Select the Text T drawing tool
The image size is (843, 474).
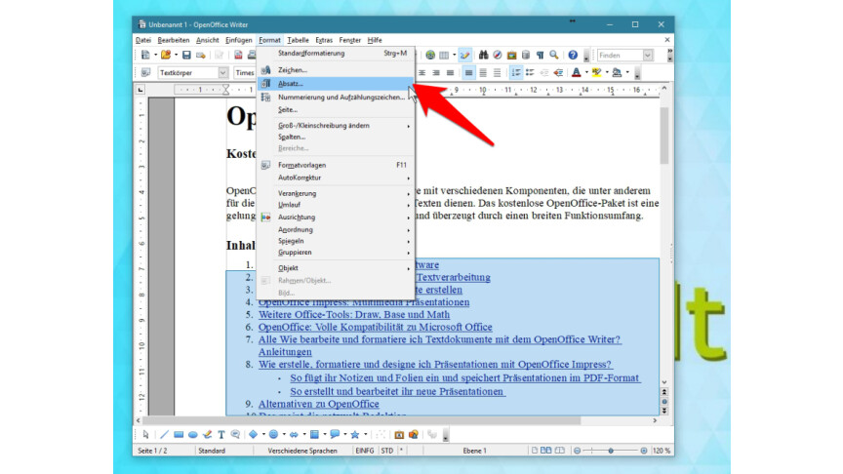pyautogui.click(x=221, y=435)
